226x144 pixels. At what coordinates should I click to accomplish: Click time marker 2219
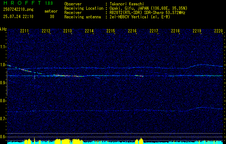197,31
